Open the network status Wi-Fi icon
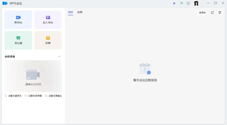Viewport: 227px width, 125px height. point(182,3)
